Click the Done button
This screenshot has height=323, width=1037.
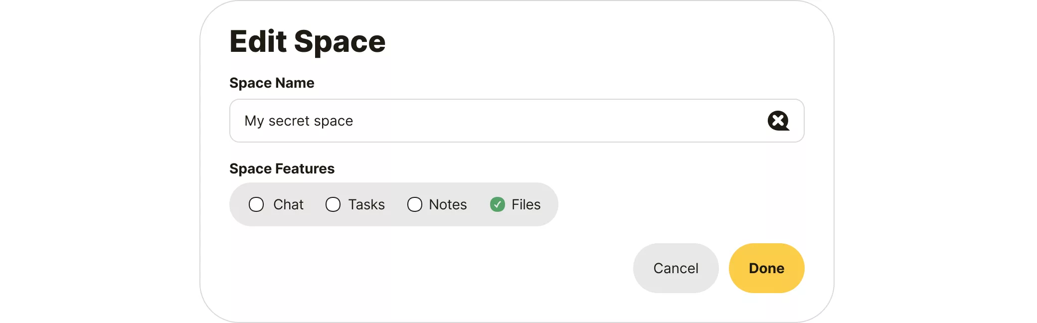(x=766, y=268)
